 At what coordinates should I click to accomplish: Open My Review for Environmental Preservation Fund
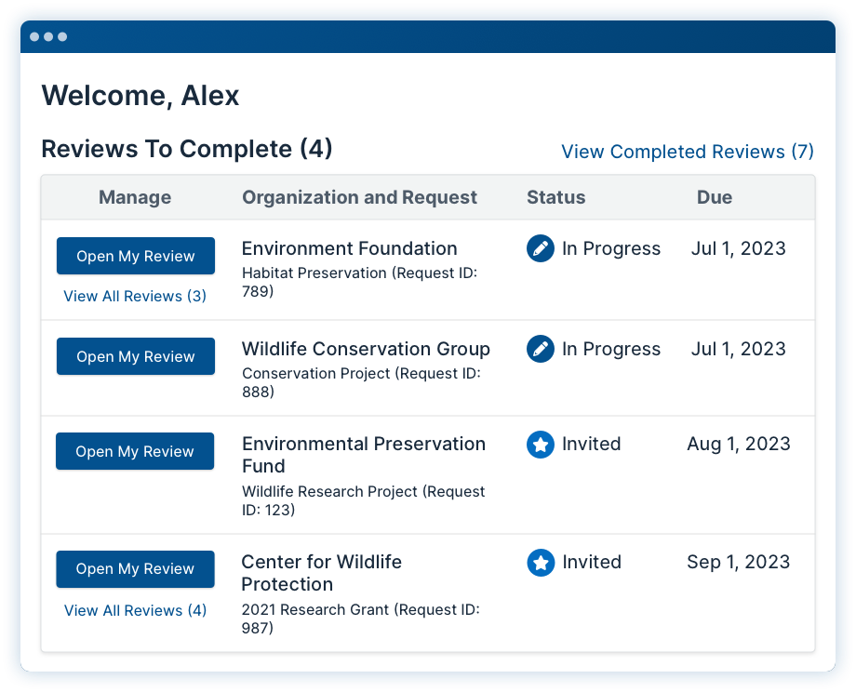tap(135, 451)
